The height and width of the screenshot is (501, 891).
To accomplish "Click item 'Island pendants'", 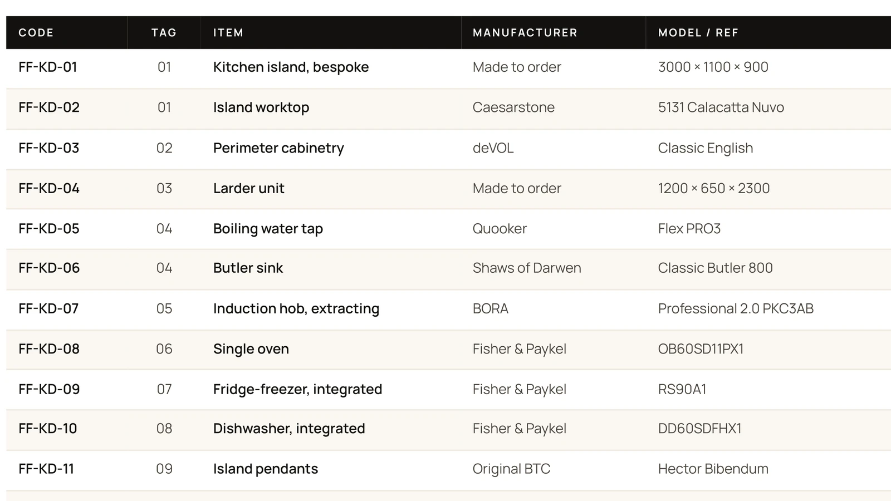I will click(266, 469).
